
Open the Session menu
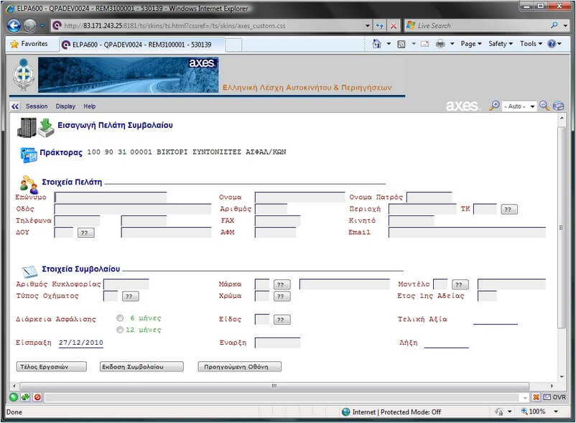pos(37,106)
